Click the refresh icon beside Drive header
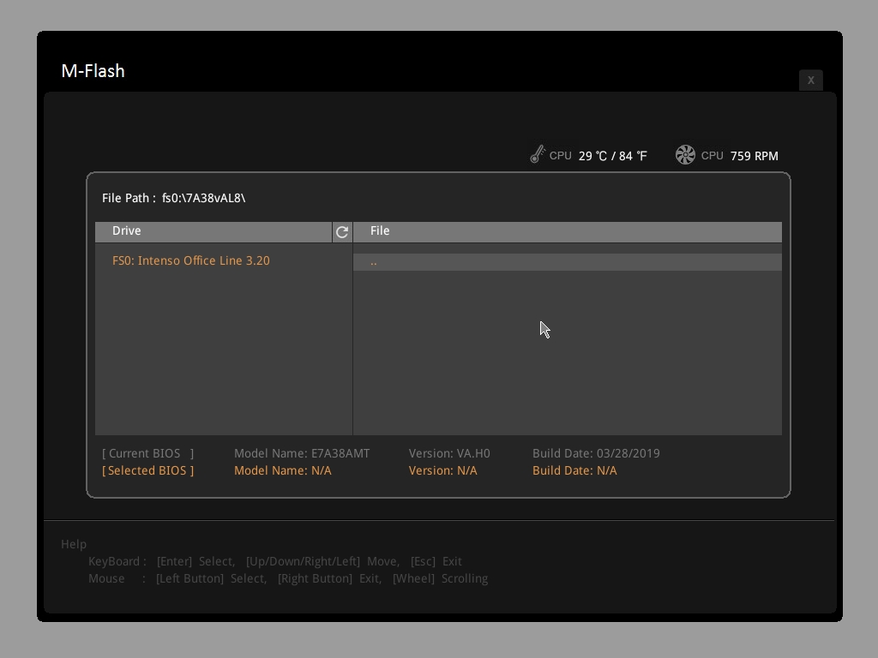The width and height of the screenshot is (878, 658). pos(342,231)
